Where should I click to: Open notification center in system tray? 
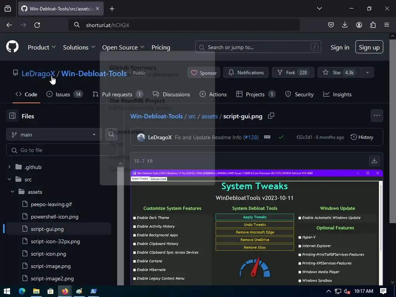point(383,291)
